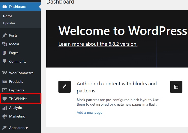Screen dimensions: 188x133
Task: Click the Posts pushpin icon
Action: pyautogui.click(x=5, y=35)
